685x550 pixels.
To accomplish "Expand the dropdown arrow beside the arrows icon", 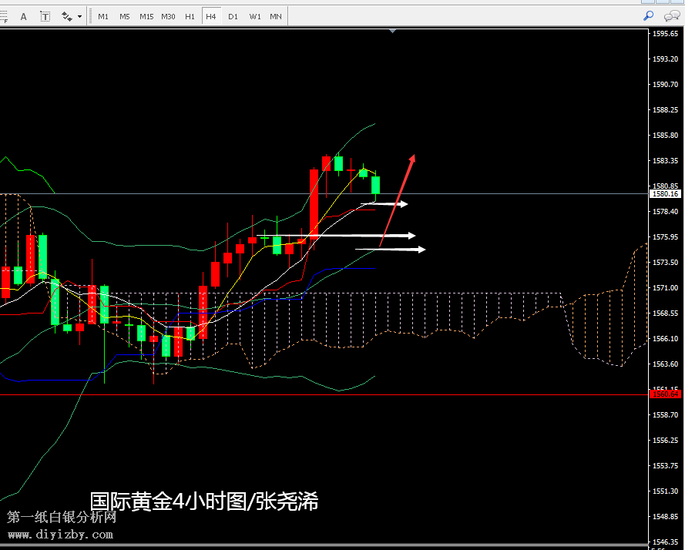I will [x=79, y=16].
